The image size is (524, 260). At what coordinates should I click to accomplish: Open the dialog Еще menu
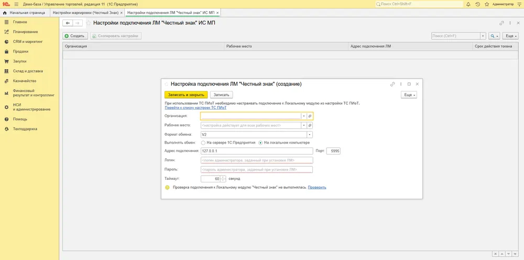[409, 95]
